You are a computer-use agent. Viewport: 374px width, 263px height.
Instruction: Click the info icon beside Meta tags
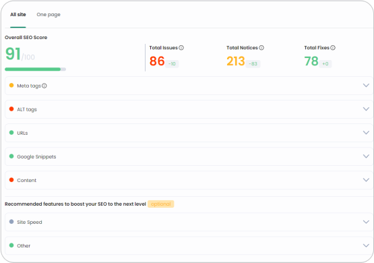(44, 86)
